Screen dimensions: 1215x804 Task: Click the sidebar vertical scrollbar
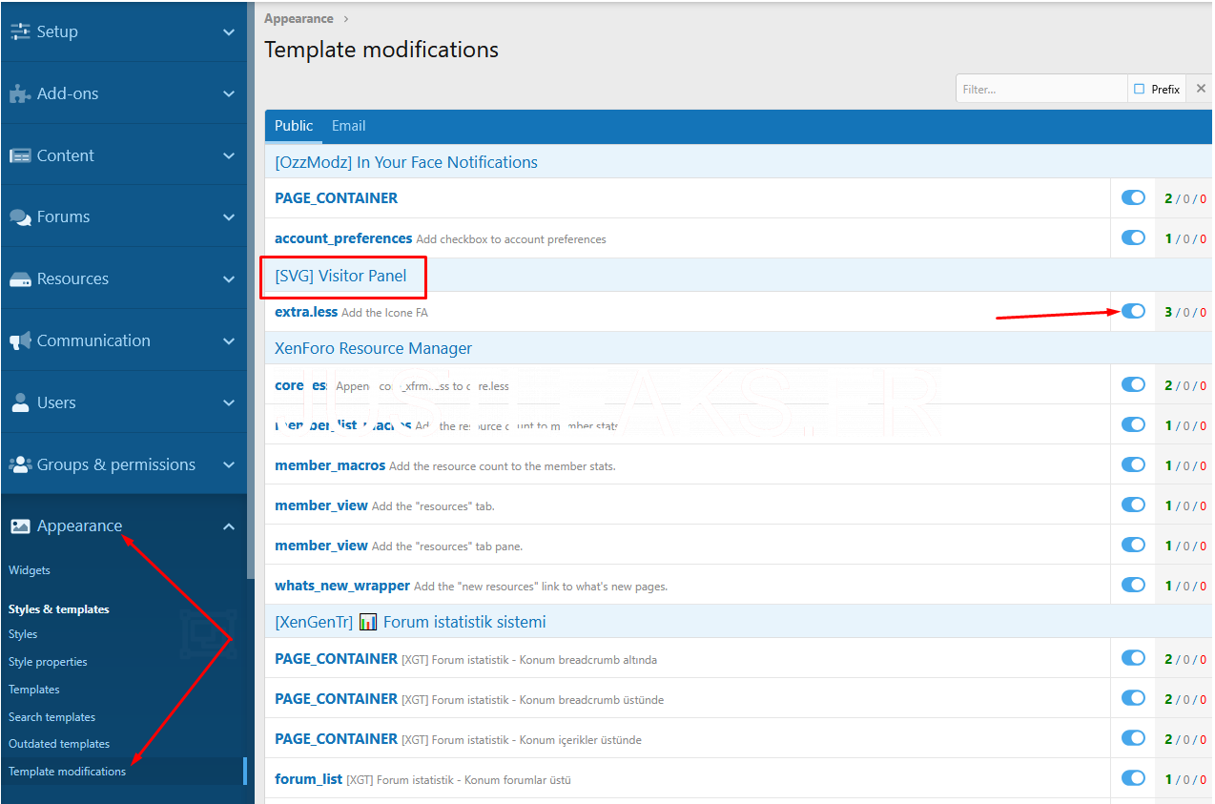[x=250, y=290]
